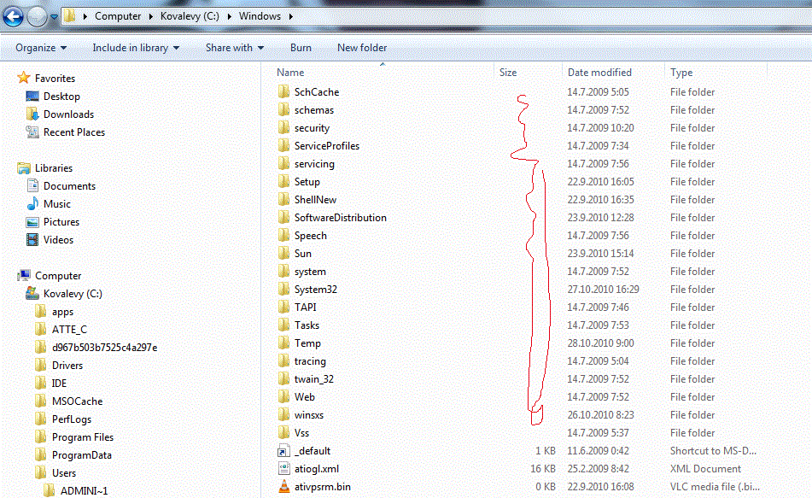The width and height of the screenshot is (812, 498).
Task: Select the Speech folder name
Action: point(310,236)
